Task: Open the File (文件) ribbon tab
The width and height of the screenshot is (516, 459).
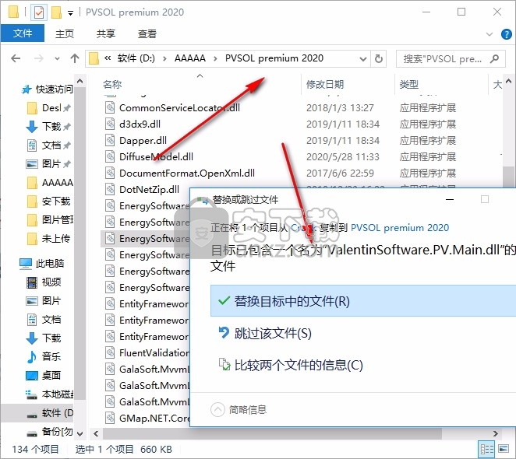Action: tap(23, 33)
